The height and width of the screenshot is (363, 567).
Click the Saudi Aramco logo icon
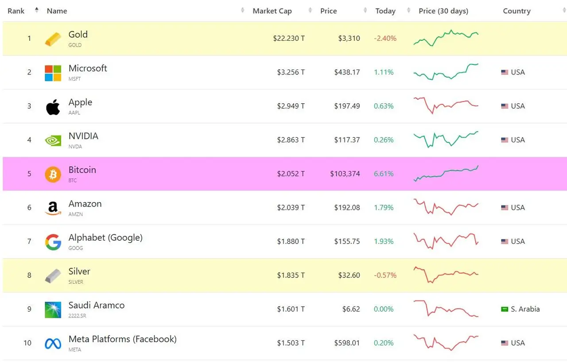click(x=53, y=310)
